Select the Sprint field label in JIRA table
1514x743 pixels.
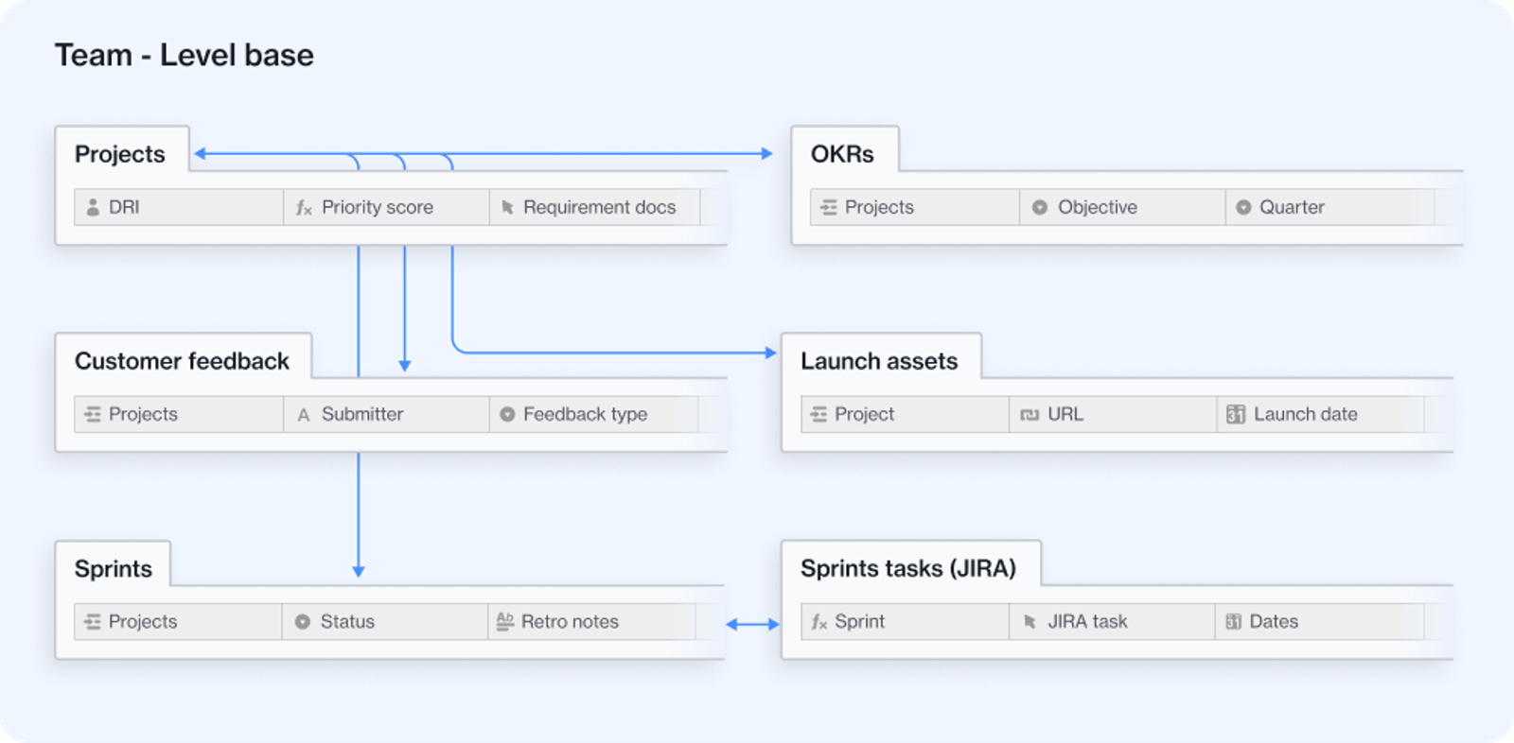click(x=859, y=621)
